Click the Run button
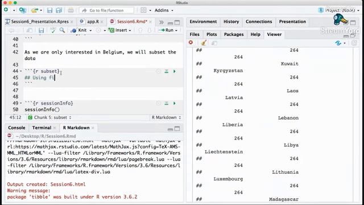Image resolution: width=364 pixels, height=205 pixels. click(166, 30)
